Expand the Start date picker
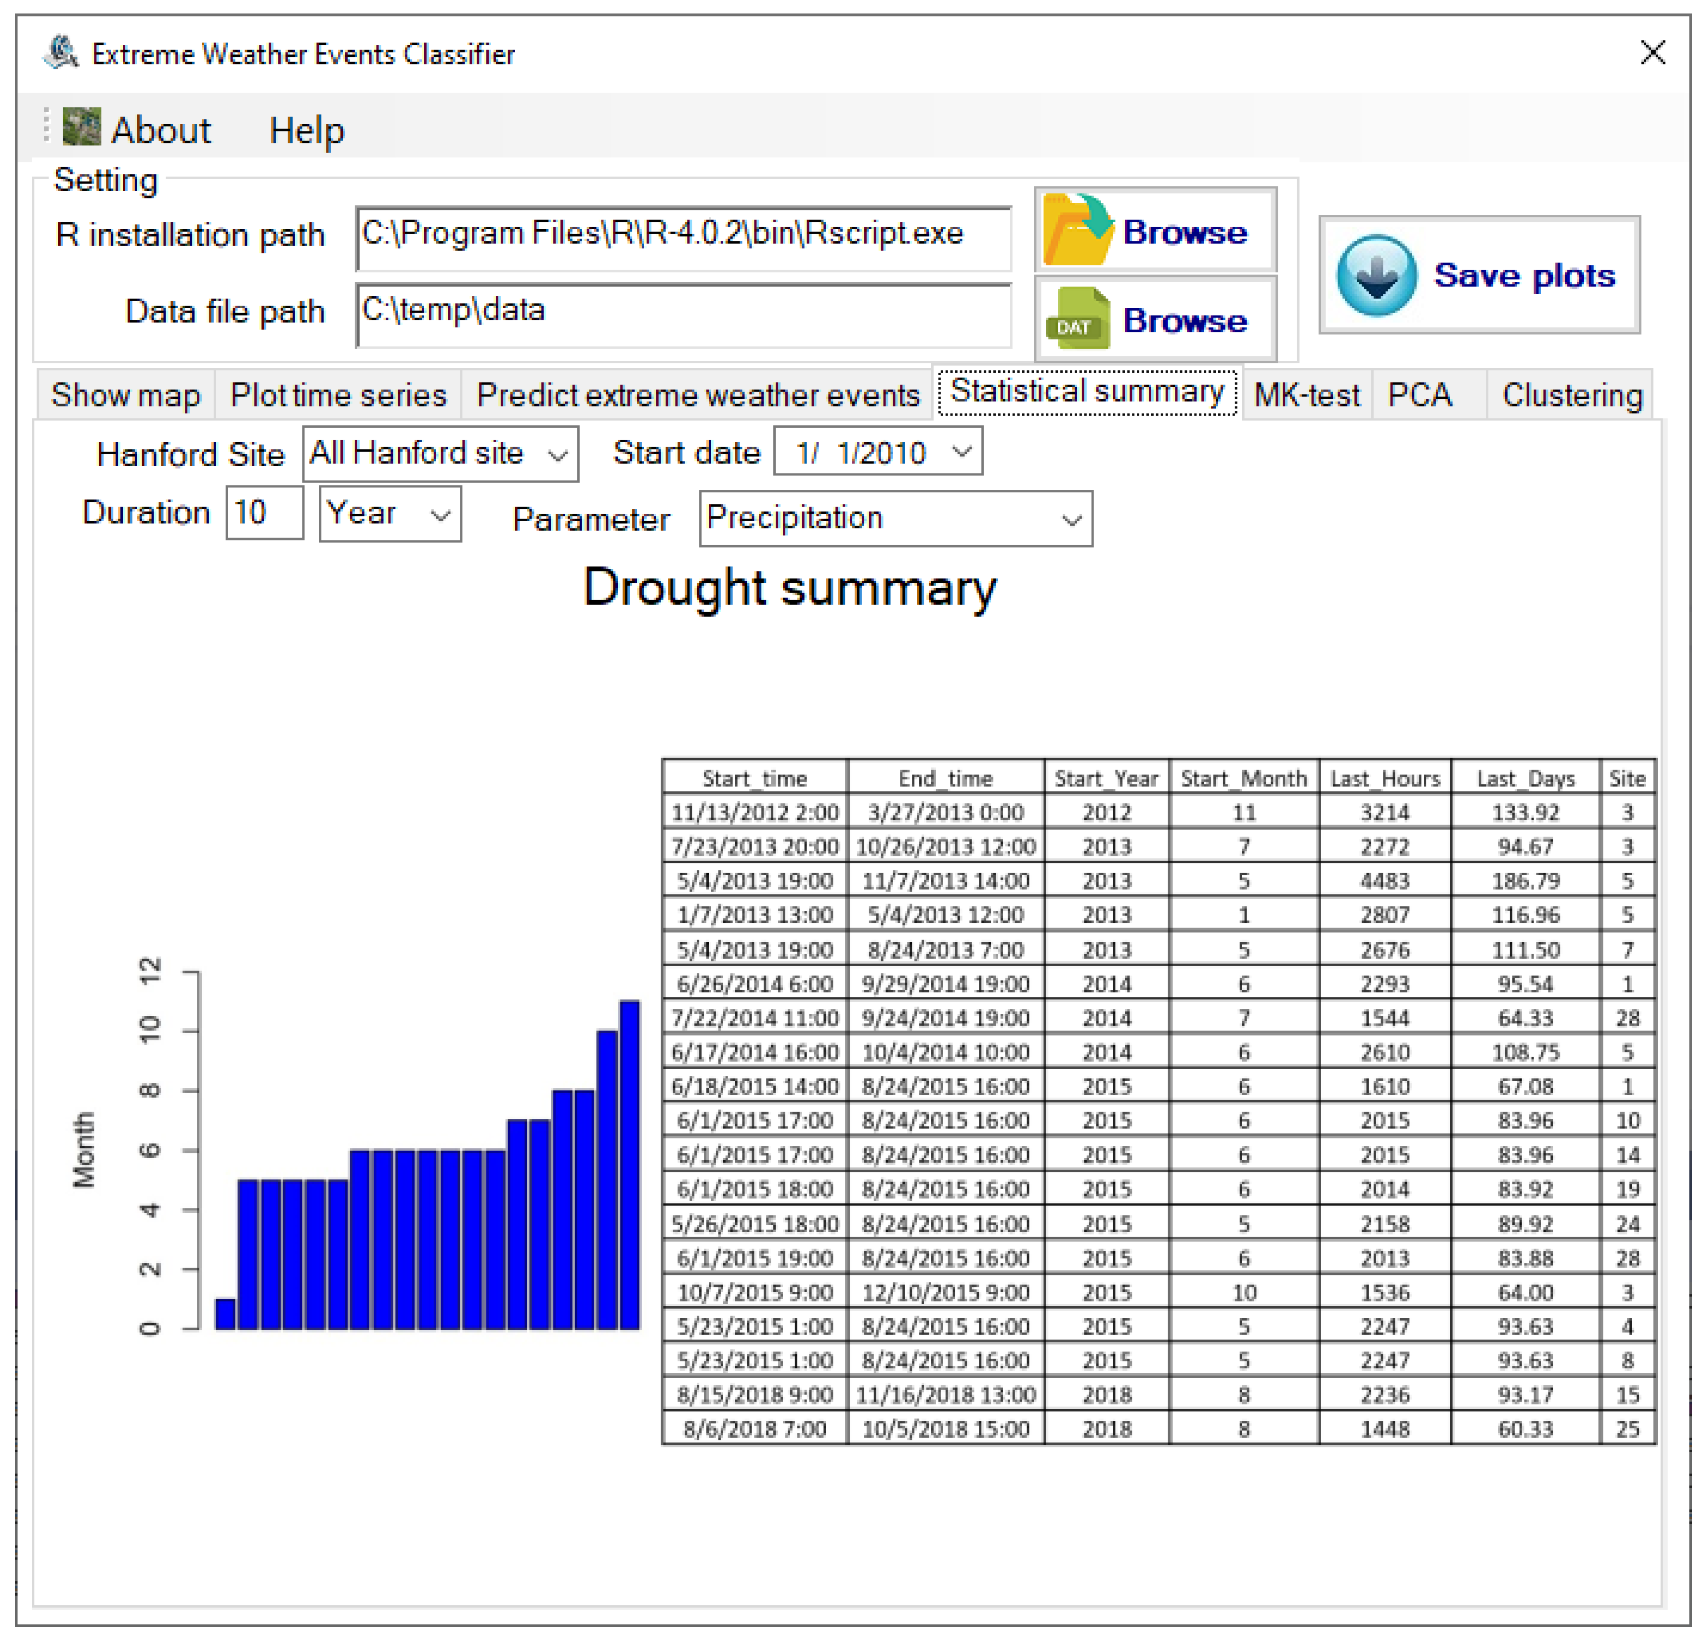Screen dimensions: 1704x1639 click(x=961, y=451)
